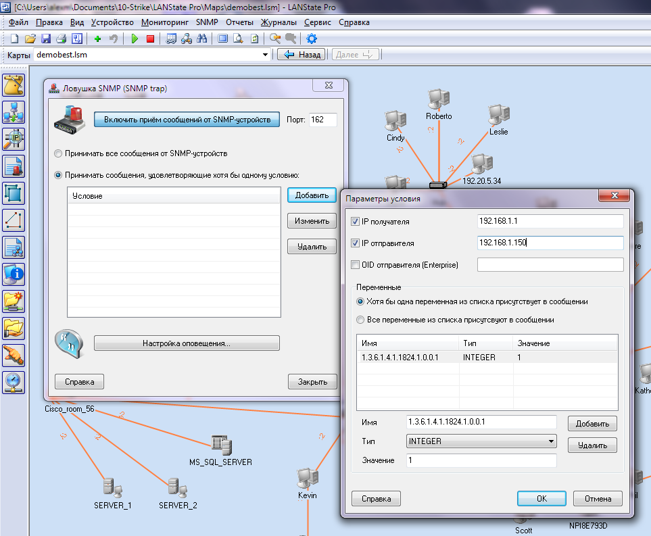Select 'Все переменные из списка' radio option
Viewport: 651px width, 536px height.
[360, 320]
